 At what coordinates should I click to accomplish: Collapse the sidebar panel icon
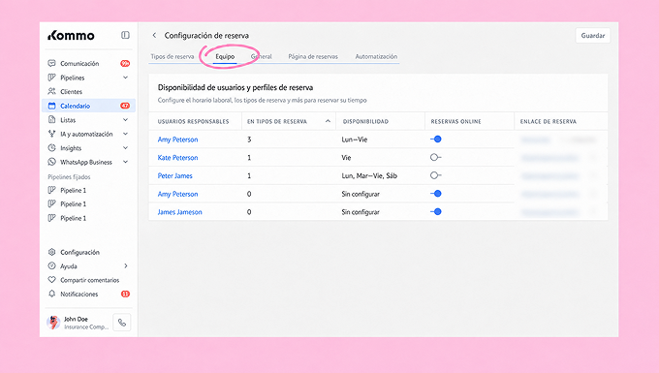point(125,35)
